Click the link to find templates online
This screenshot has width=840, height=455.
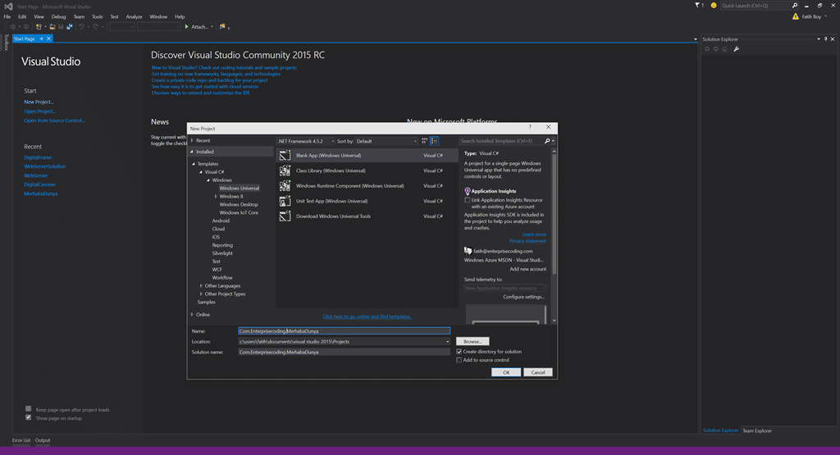pos(367,316)
